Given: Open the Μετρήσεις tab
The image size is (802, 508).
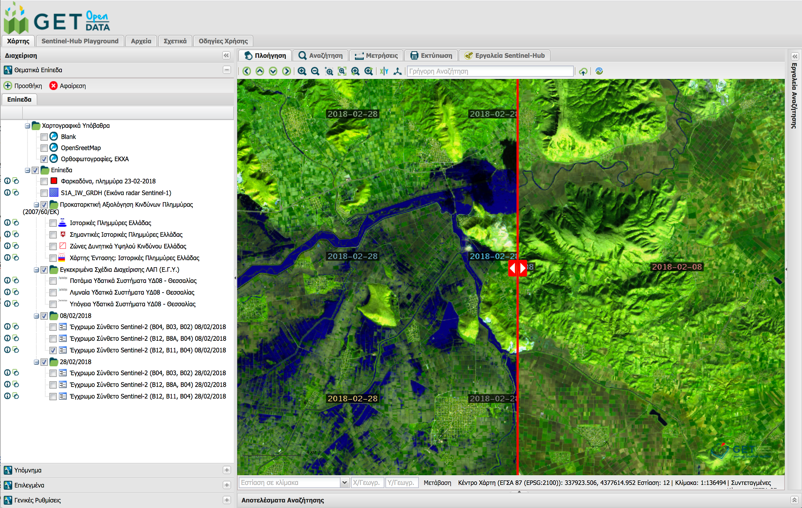Looking at the screenshot, I should click(x=376, y=56).
